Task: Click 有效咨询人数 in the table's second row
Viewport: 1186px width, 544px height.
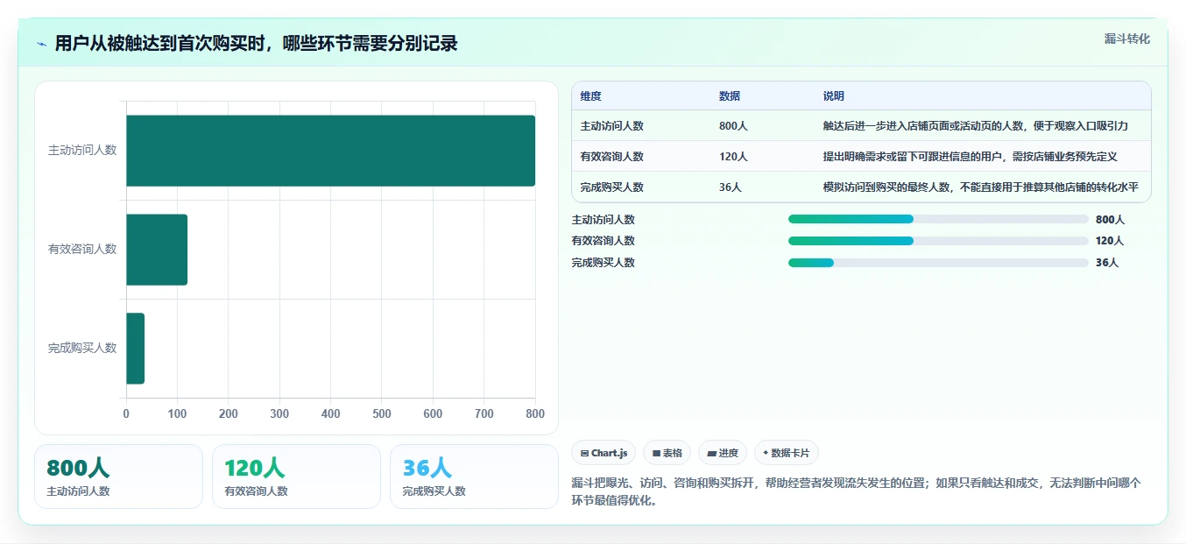Action: [612, 157]
